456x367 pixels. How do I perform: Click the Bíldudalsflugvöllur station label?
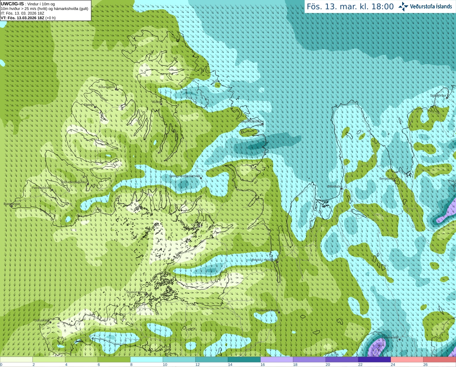tap(74, 182)
